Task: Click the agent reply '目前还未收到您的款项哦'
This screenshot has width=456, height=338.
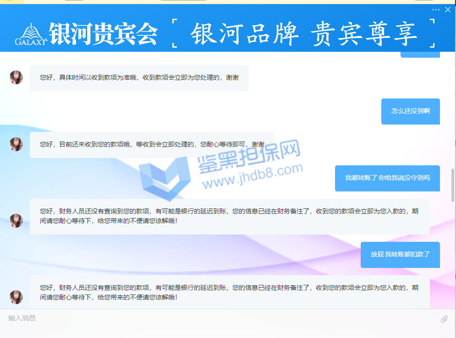Action: pyautogui.click(x=152, y=145)
